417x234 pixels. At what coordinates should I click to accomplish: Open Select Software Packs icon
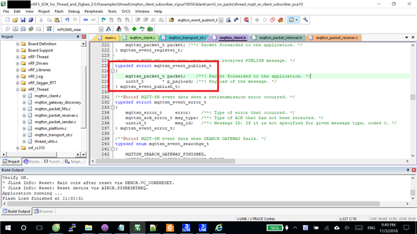[142, 29]
